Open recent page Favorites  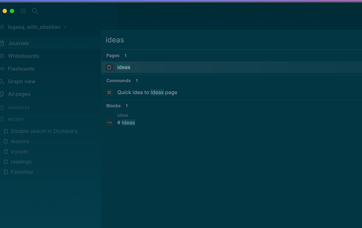click(22, 172)
